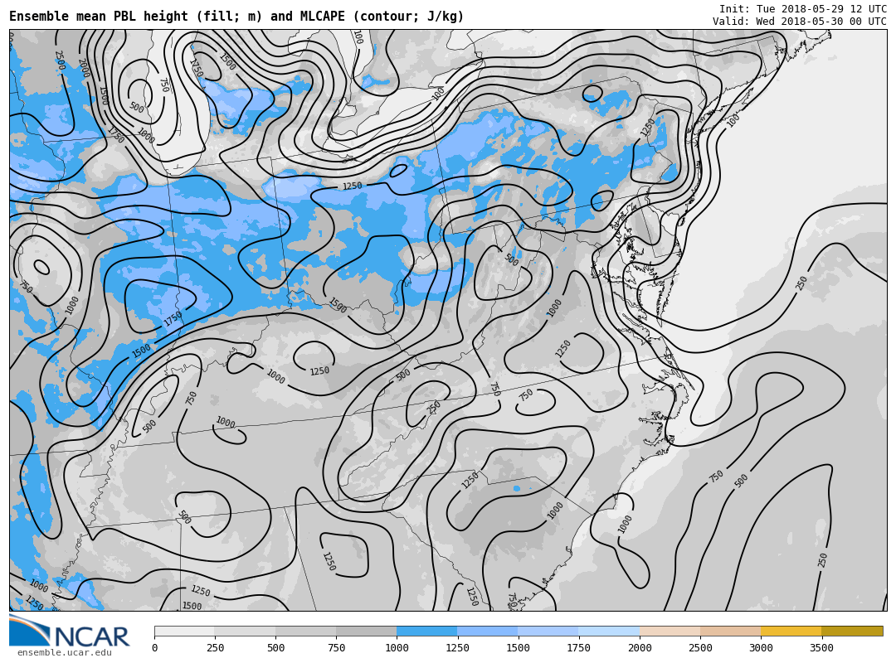The width and height of the screenshot is (896, 663).
Task: Choose the 1750–2000 palest blue colorbar swatch
Action: click(608, 632)
